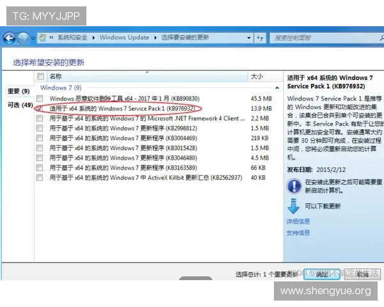The image size is (384, 307).
Task: Click the Back navigation arrow
Action: tap(10, 38)
